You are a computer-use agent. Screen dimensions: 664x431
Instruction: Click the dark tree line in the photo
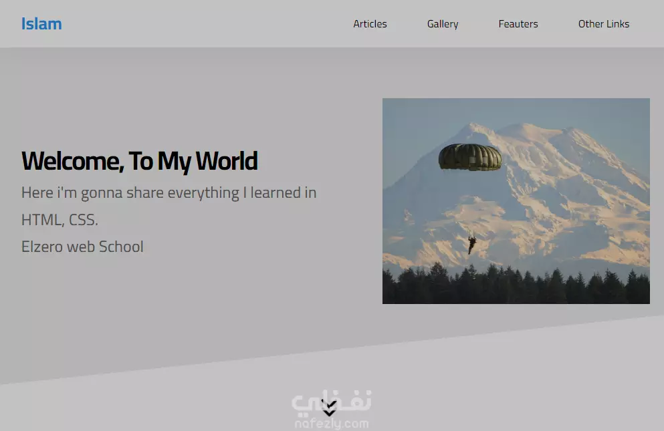515,287
